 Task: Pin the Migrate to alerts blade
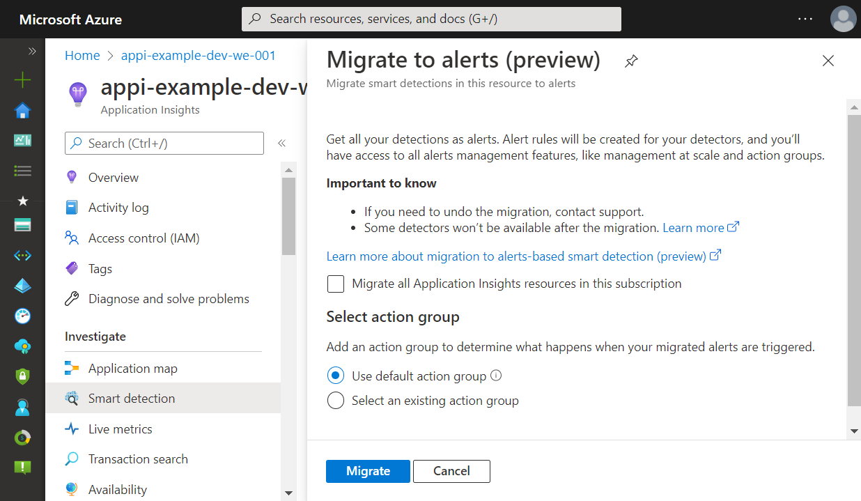coord(631,61)
